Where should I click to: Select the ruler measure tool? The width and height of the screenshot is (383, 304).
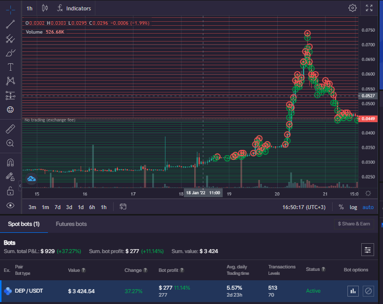click(10, 130)
